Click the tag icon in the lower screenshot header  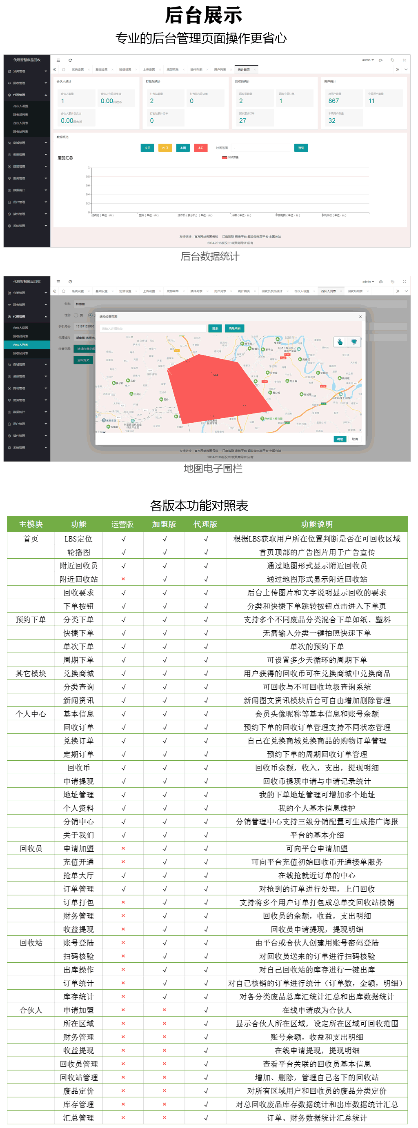point(392,282)
